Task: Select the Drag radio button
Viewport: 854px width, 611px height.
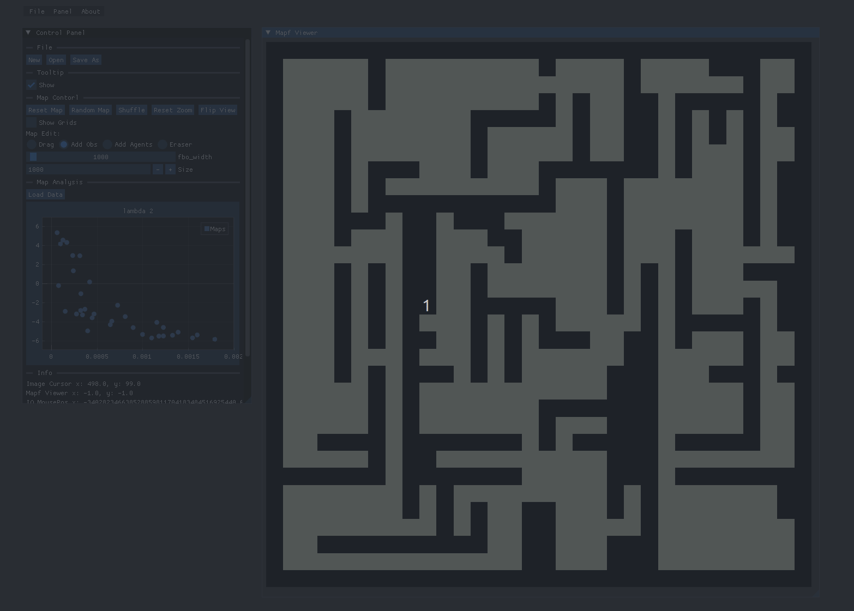Action: (32, 144)
